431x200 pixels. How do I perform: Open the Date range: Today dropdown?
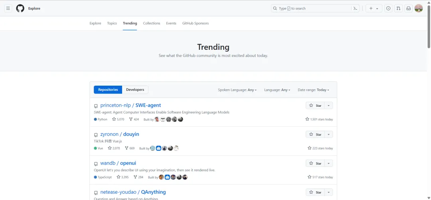click(313, 90)
